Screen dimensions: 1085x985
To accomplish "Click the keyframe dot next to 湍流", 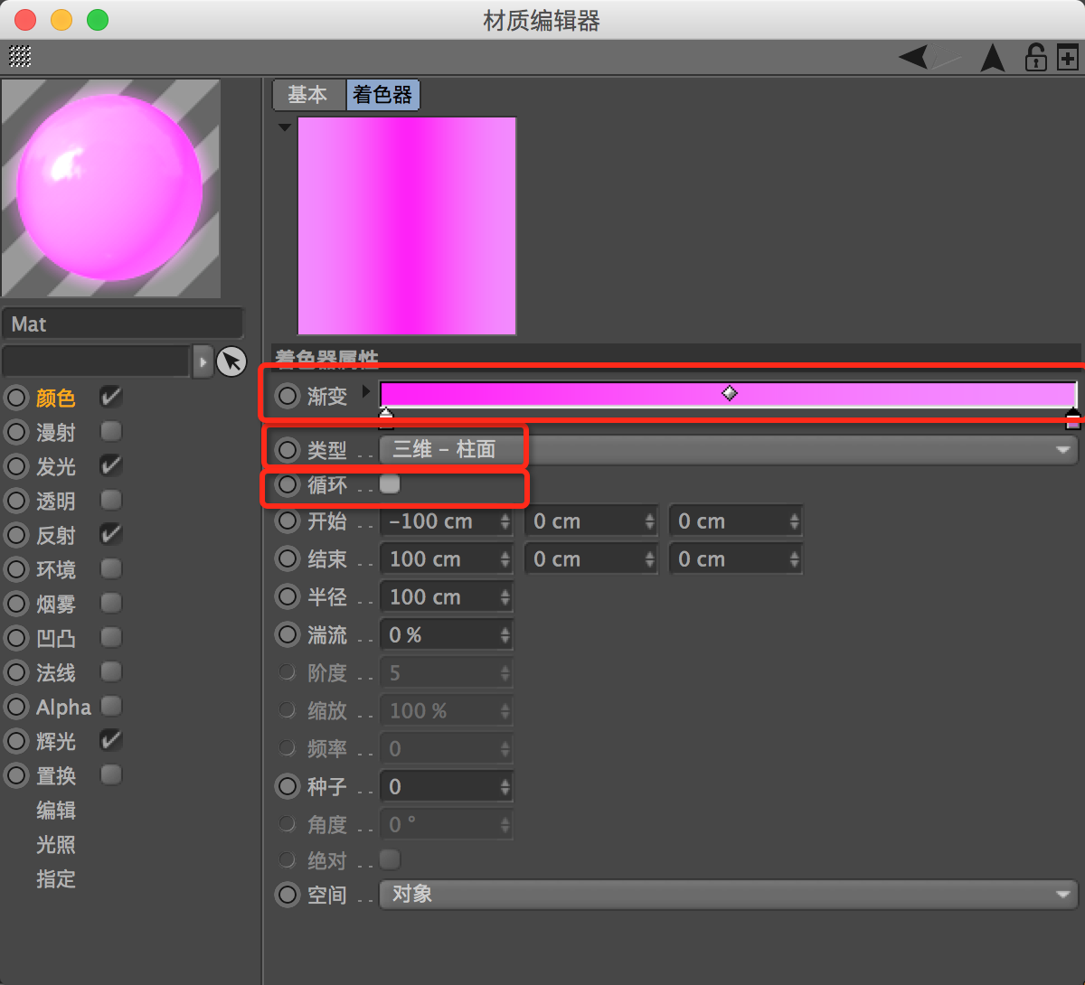I will coord(288,635).
